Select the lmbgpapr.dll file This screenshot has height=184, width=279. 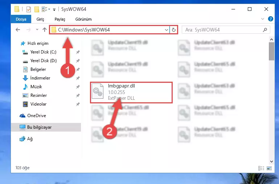(x=131, y=92)
